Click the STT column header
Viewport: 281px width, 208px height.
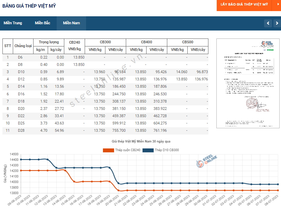click(8, 46)
